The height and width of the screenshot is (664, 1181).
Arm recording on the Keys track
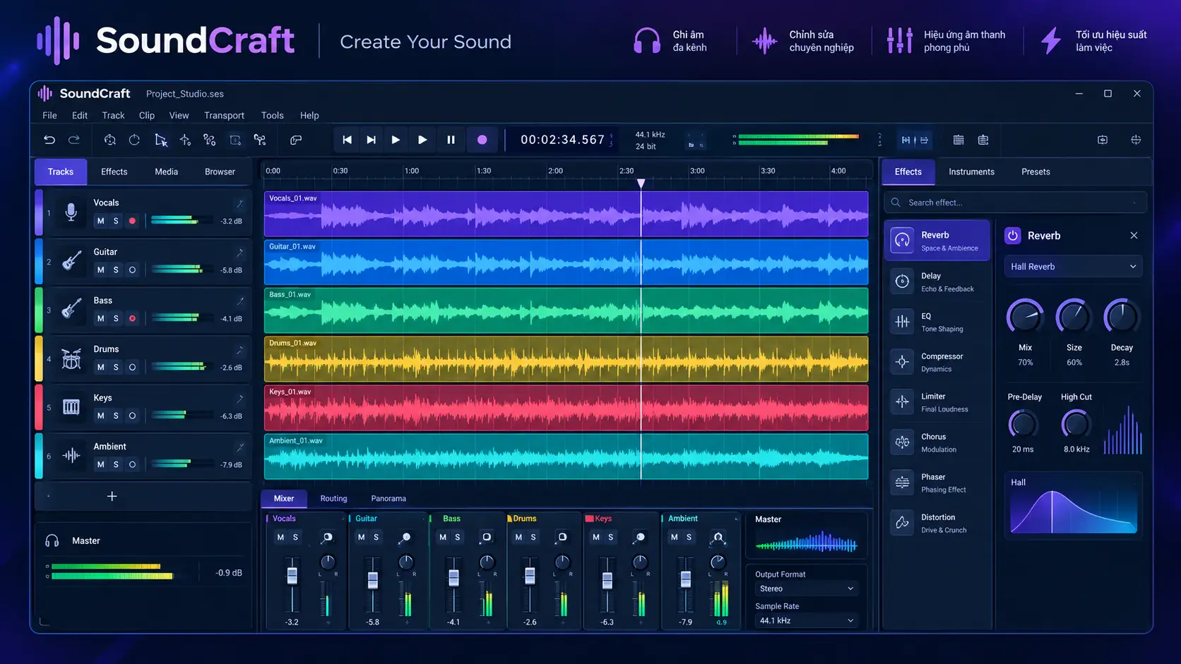[x=132, y=416]
